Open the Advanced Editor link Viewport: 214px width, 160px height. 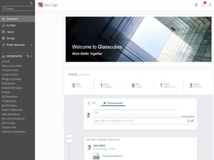[188, 116]
